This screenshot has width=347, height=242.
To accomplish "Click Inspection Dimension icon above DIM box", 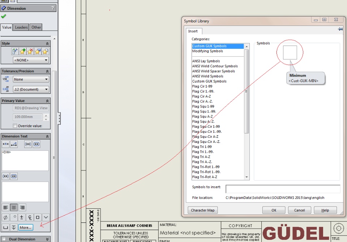I will 37,144.
